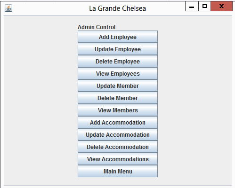Viewport: 235px width, 188px height.
Task: Choose the Update Member option
Action: [x=118, y=86]
